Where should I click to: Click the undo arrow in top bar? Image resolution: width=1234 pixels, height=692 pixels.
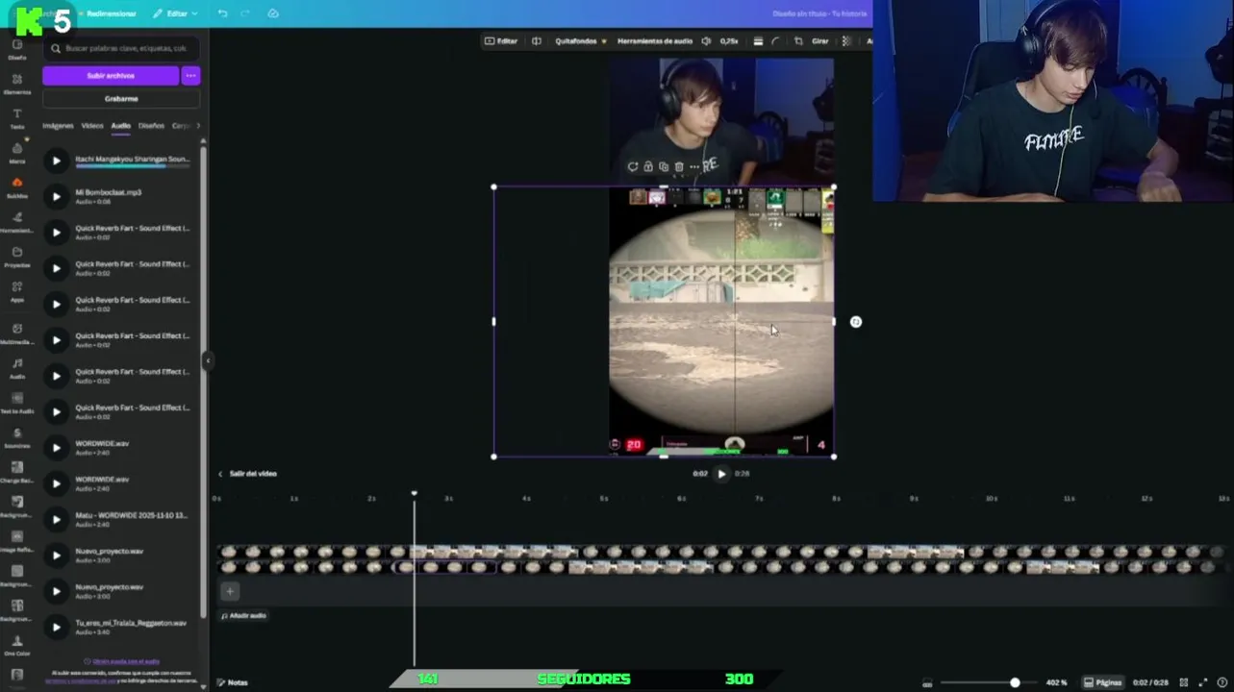click(223, 13)
